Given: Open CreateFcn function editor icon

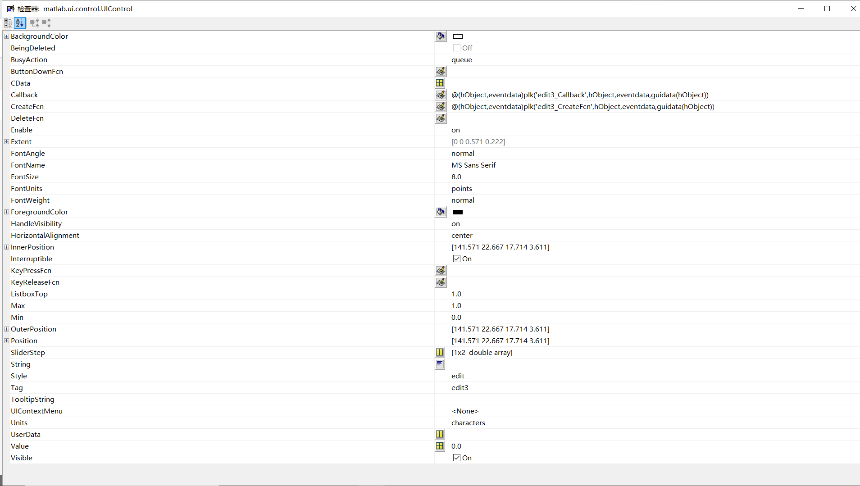Looking at the screenshot, I should pos(441,106).
